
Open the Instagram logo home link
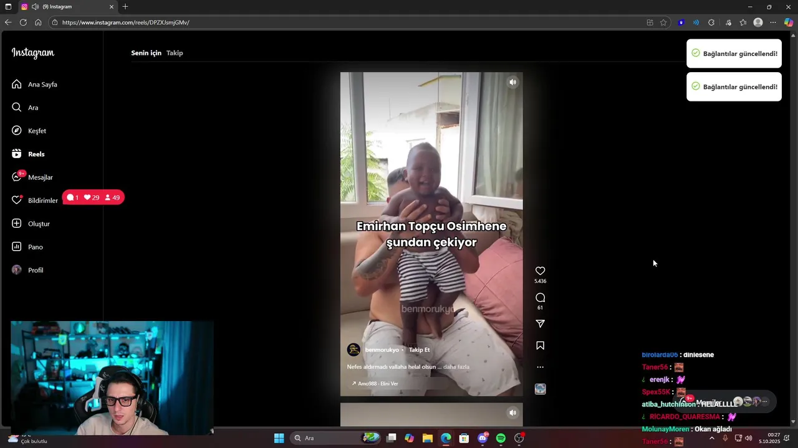(33, 53)
